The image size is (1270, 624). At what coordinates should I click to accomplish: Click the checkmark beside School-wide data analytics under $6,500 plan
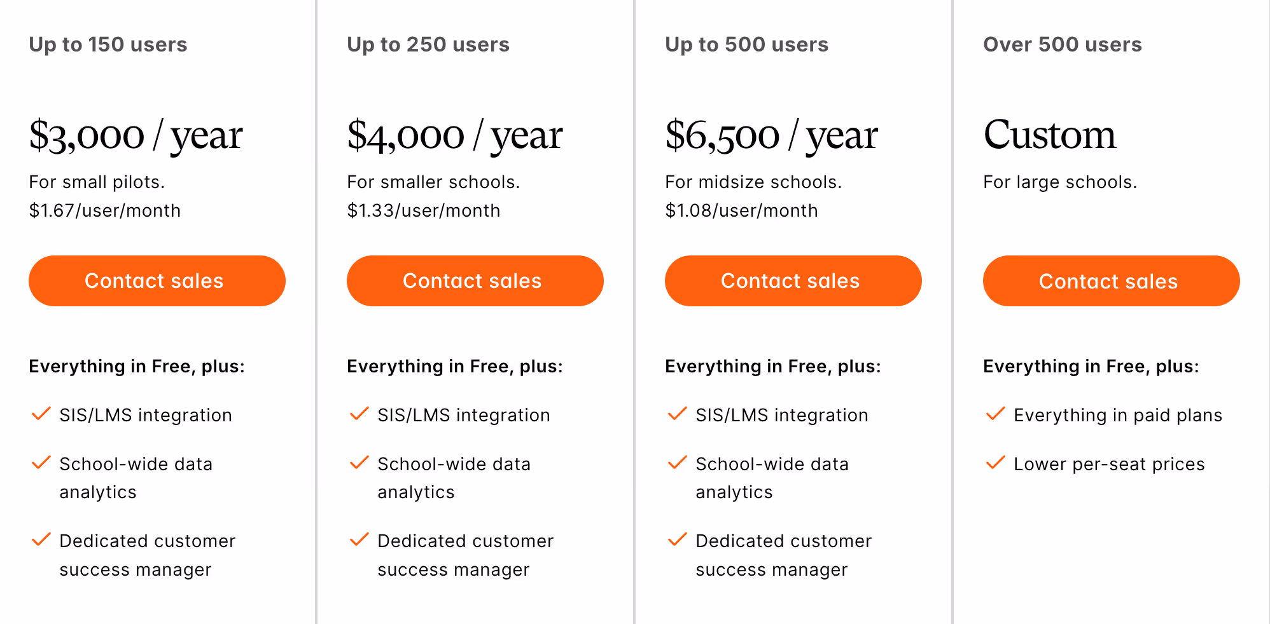tap(676, 463)
